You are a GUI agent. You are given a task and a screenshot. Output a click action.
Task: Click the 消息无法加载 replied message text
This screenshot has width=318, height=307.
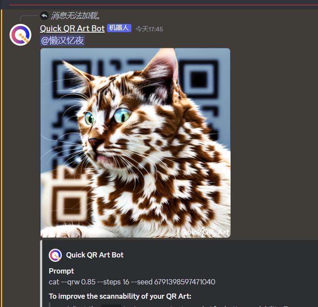(x=75, y=16)
